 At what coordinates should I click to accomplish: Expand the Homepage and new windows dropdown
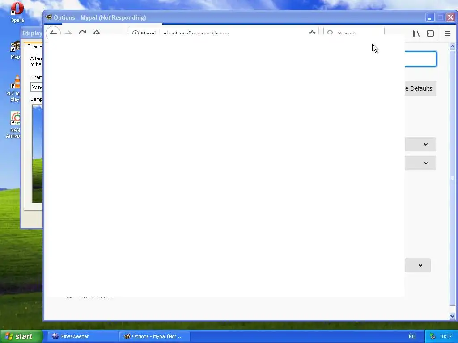pyautogui.click(x=420, y=144)
